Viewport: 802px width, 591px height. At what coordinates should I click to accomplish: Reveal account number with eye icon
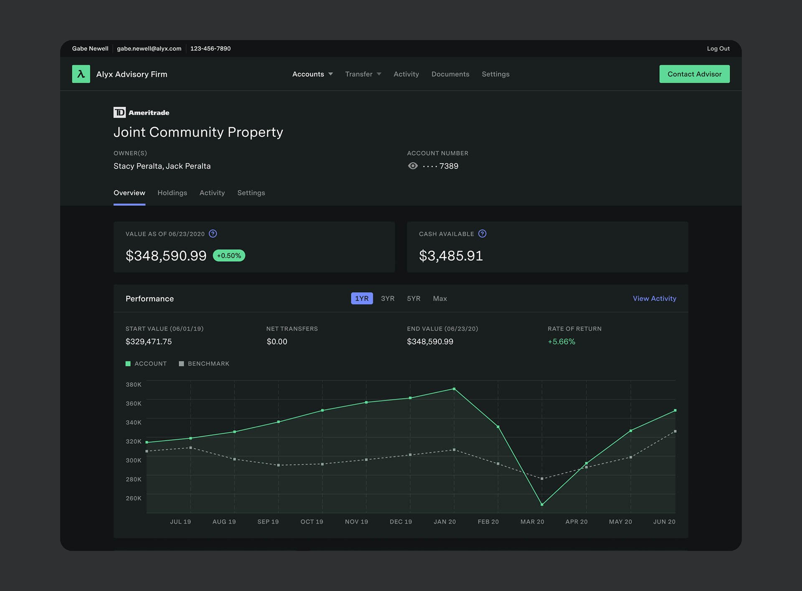coord(413,166)
